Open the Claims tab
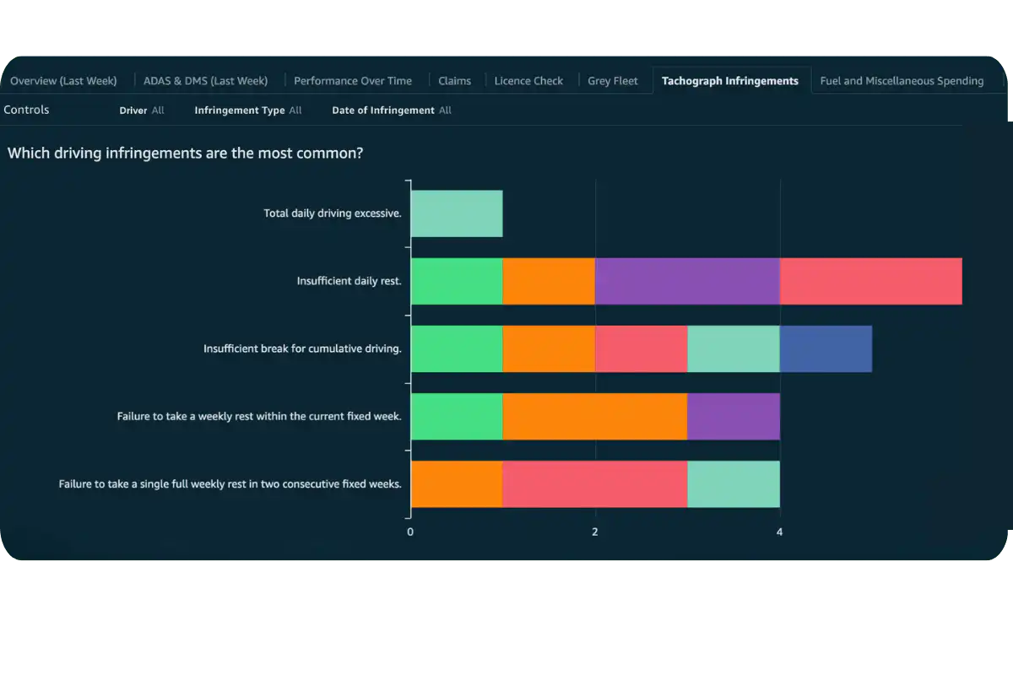The height and width of the screenshot is (675, 1013). pyautogui.click(x=455, y=80)
